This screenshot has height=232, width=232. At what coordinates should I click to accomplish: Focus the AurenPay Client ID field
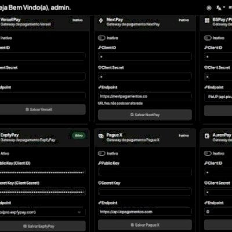[x=218, y=172]
